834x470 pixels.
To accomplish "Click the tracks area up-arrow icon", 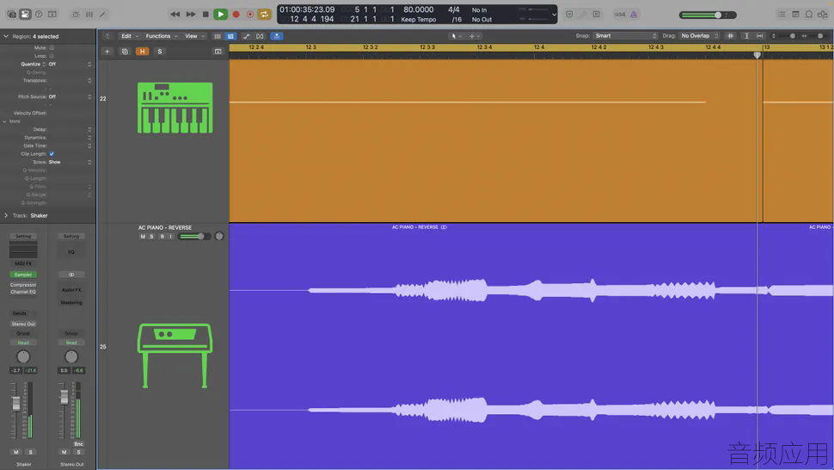I will pos(107,36).
